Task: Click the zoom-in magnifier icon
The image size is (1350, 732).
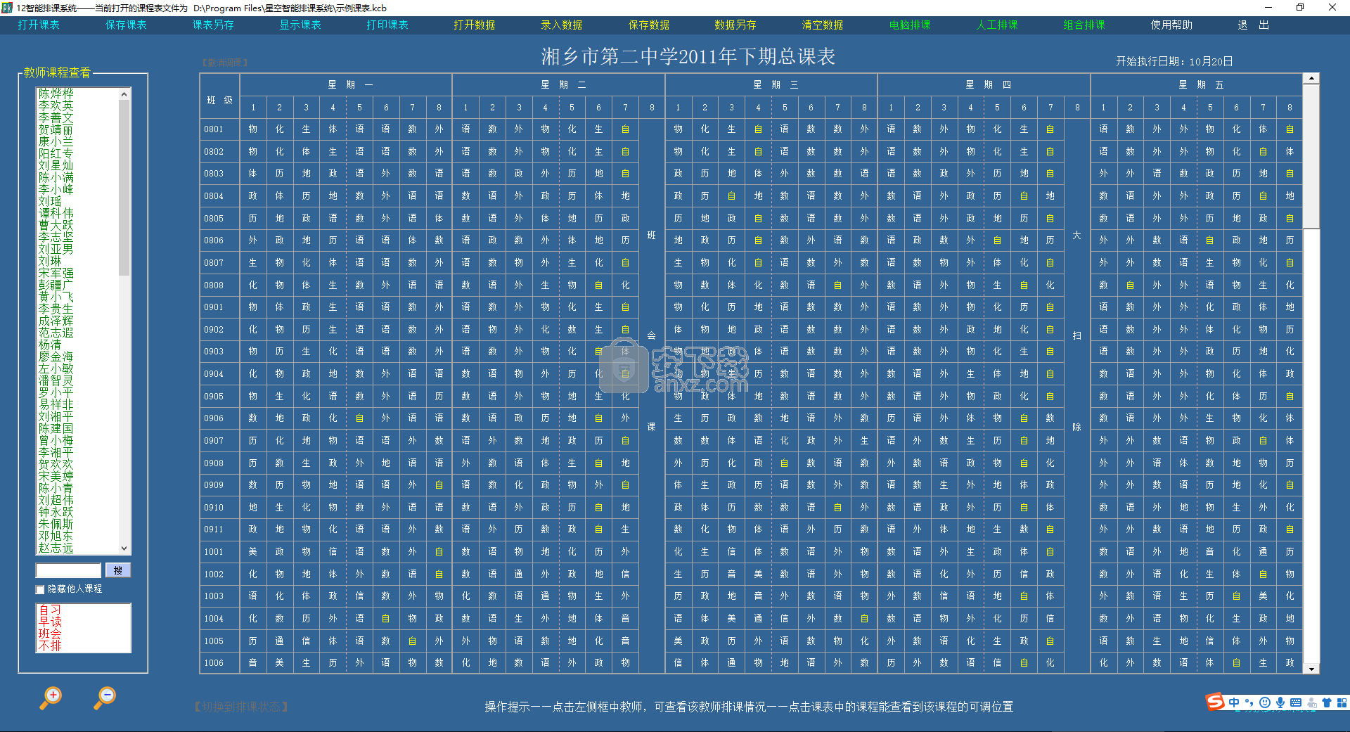Action: [x=51, y=698]
